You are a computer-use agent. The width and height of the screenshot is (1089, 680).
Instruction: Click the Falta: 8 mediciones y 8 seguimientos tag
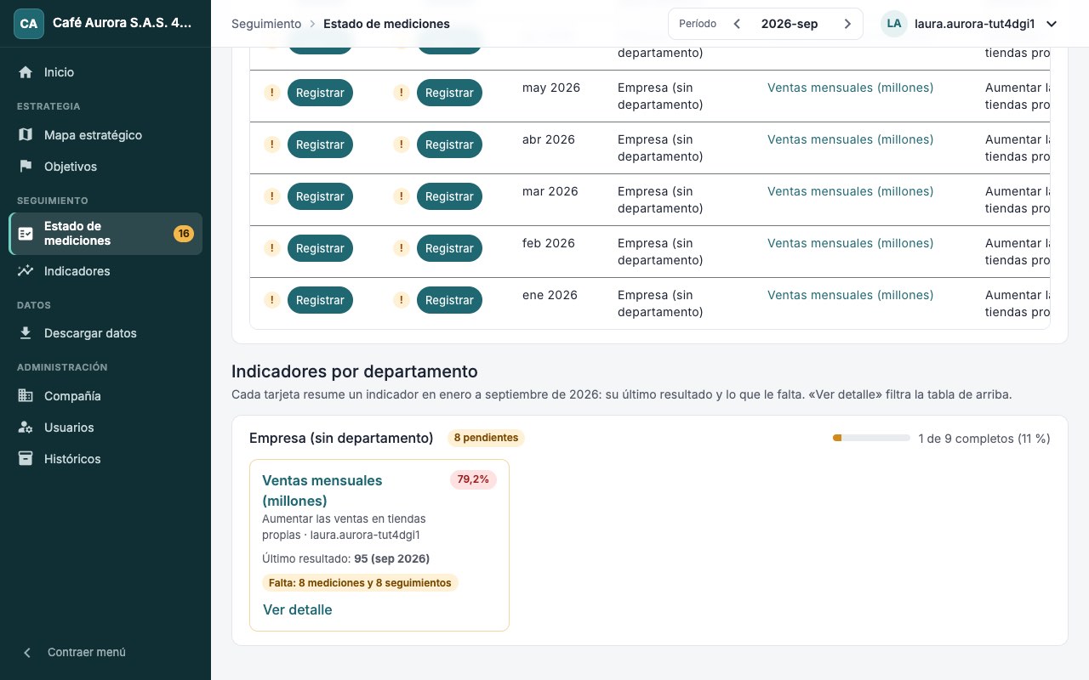(x=360, y=583)
